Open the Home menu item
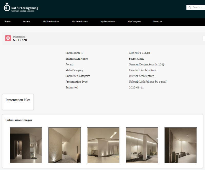 click(x=7, y=22)
